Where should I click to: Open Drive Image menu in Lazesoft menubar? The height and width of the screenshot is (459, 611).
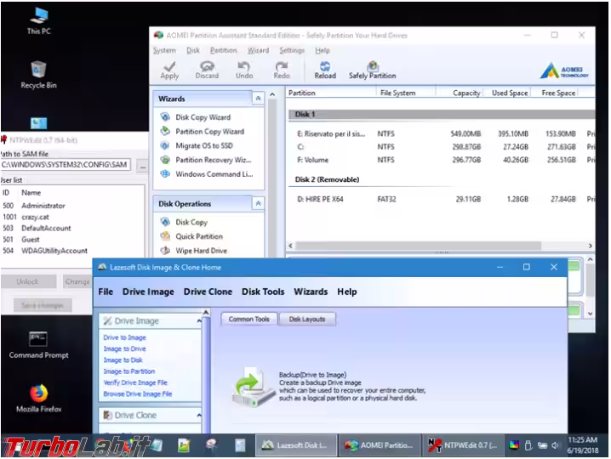(x=148, y=292)
